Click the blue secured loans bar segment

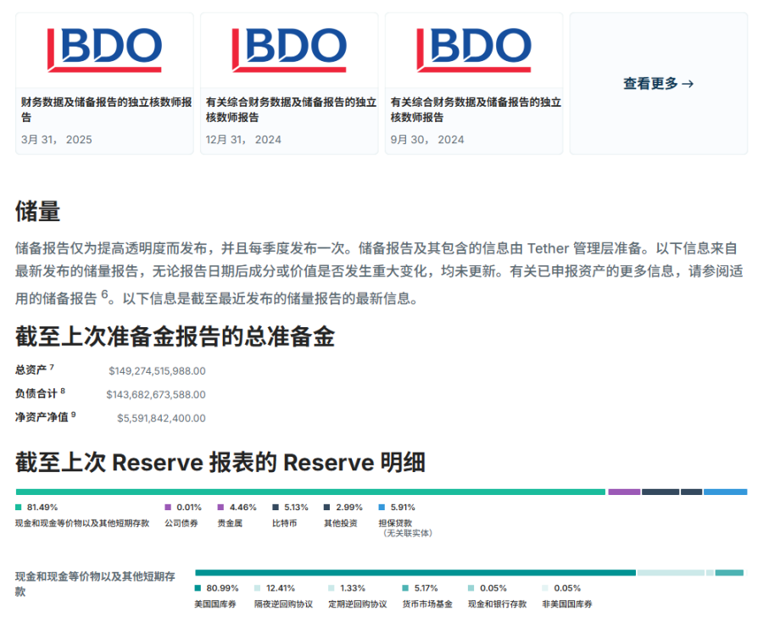click(x=725, y=492)
